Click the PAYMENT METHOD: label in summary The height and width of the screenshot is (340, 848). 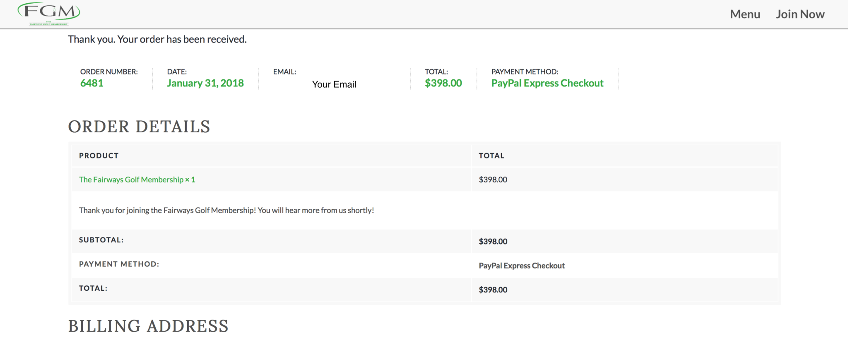[x=525, y=72]
